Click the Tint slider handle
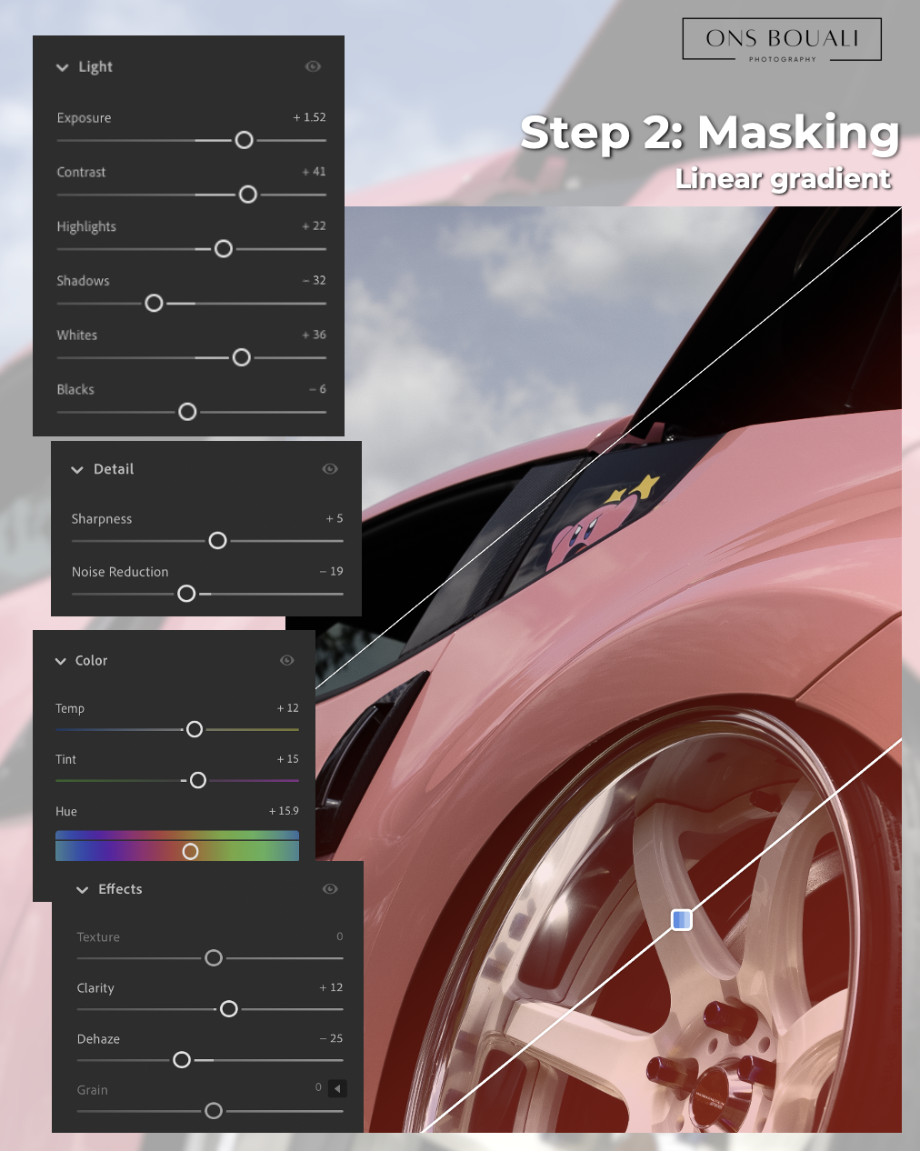 click(x=197, y=780)
